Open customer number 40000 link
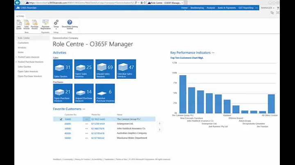Image resolution: width=295 pixels, height=165 pixels. click(x=68, y=133)
